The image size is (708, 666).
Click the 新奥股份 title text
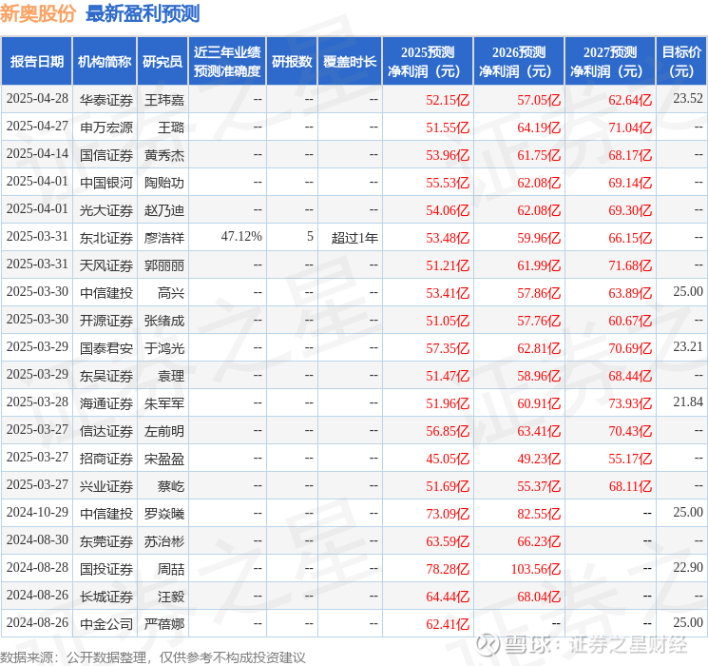point(38,13)
